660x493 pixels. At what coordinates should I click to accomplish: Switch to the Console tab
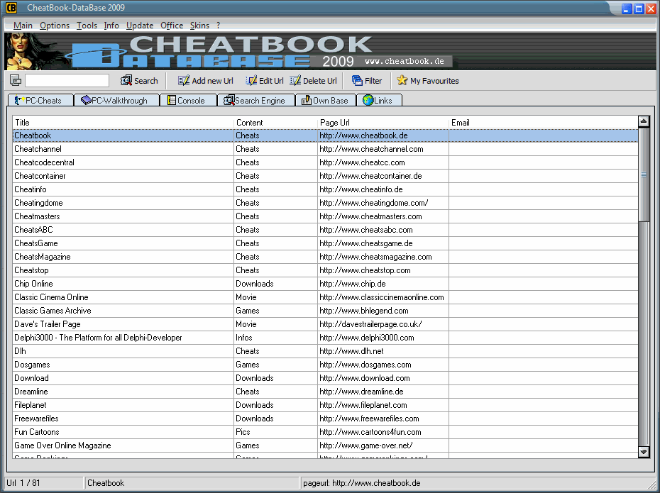click(x=188, y=100)
